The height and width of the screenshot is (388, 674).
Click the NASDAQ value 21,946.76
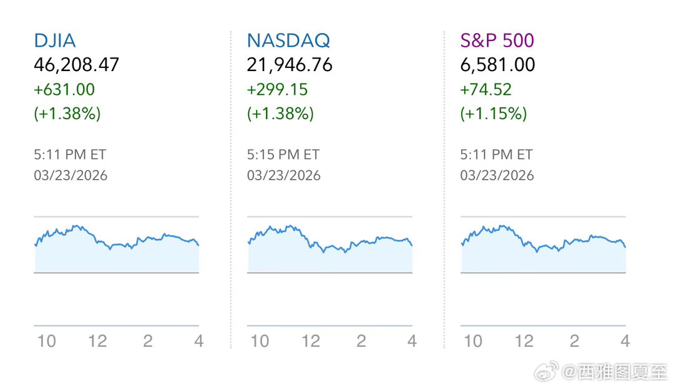pyautogui.click(x=290, y=65)
